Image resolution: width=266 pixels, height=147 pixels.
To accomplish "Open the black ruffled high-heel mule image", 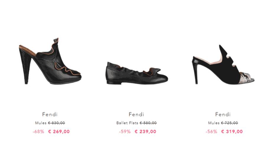I will tap(50, 61).
